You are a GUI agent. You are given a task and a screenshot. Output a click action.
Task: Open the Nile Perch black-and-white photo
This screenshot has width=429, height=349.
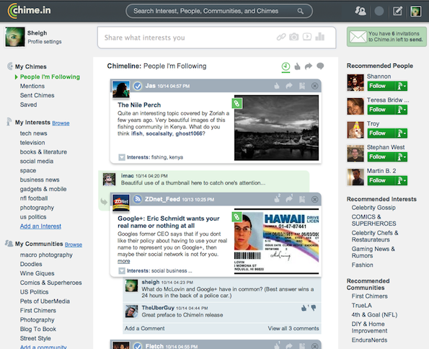(276, 128)
